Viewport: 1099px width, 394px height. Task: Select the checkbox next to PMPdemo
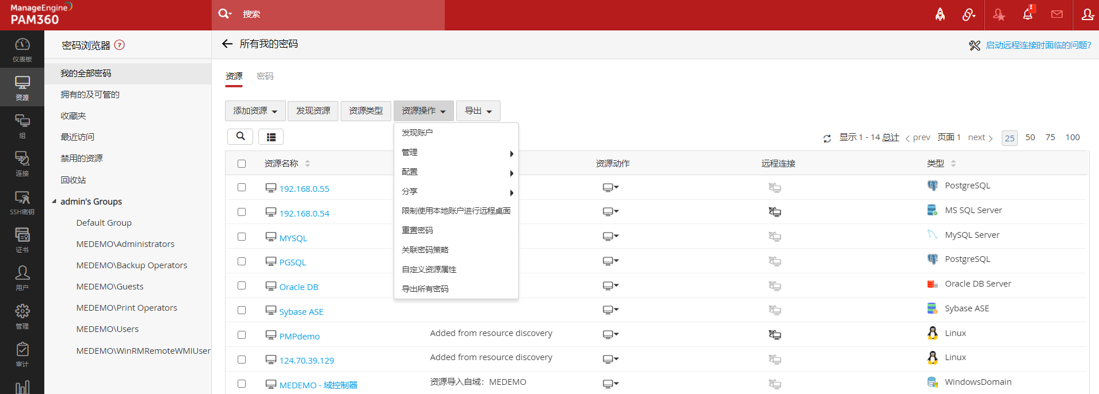242,335
